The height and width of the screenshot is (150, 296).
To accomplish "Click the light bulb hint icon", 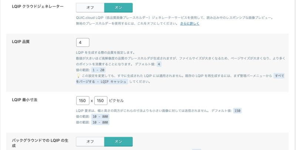I will (x=78, y=76).
